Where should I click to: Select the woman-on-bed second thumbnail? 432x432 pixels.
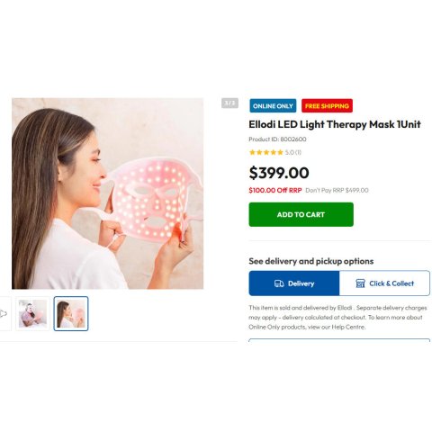(x=32, y=314)
